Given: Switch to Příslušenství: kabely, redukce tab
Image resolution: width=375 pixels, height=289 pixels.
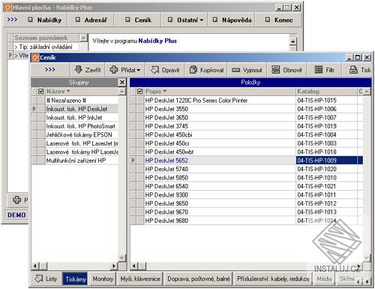Looking at the screenshot, I should (x=273, y=278).
